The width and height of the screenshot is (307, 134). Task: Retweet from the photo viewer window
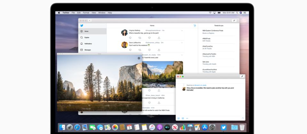click(89, 106)
